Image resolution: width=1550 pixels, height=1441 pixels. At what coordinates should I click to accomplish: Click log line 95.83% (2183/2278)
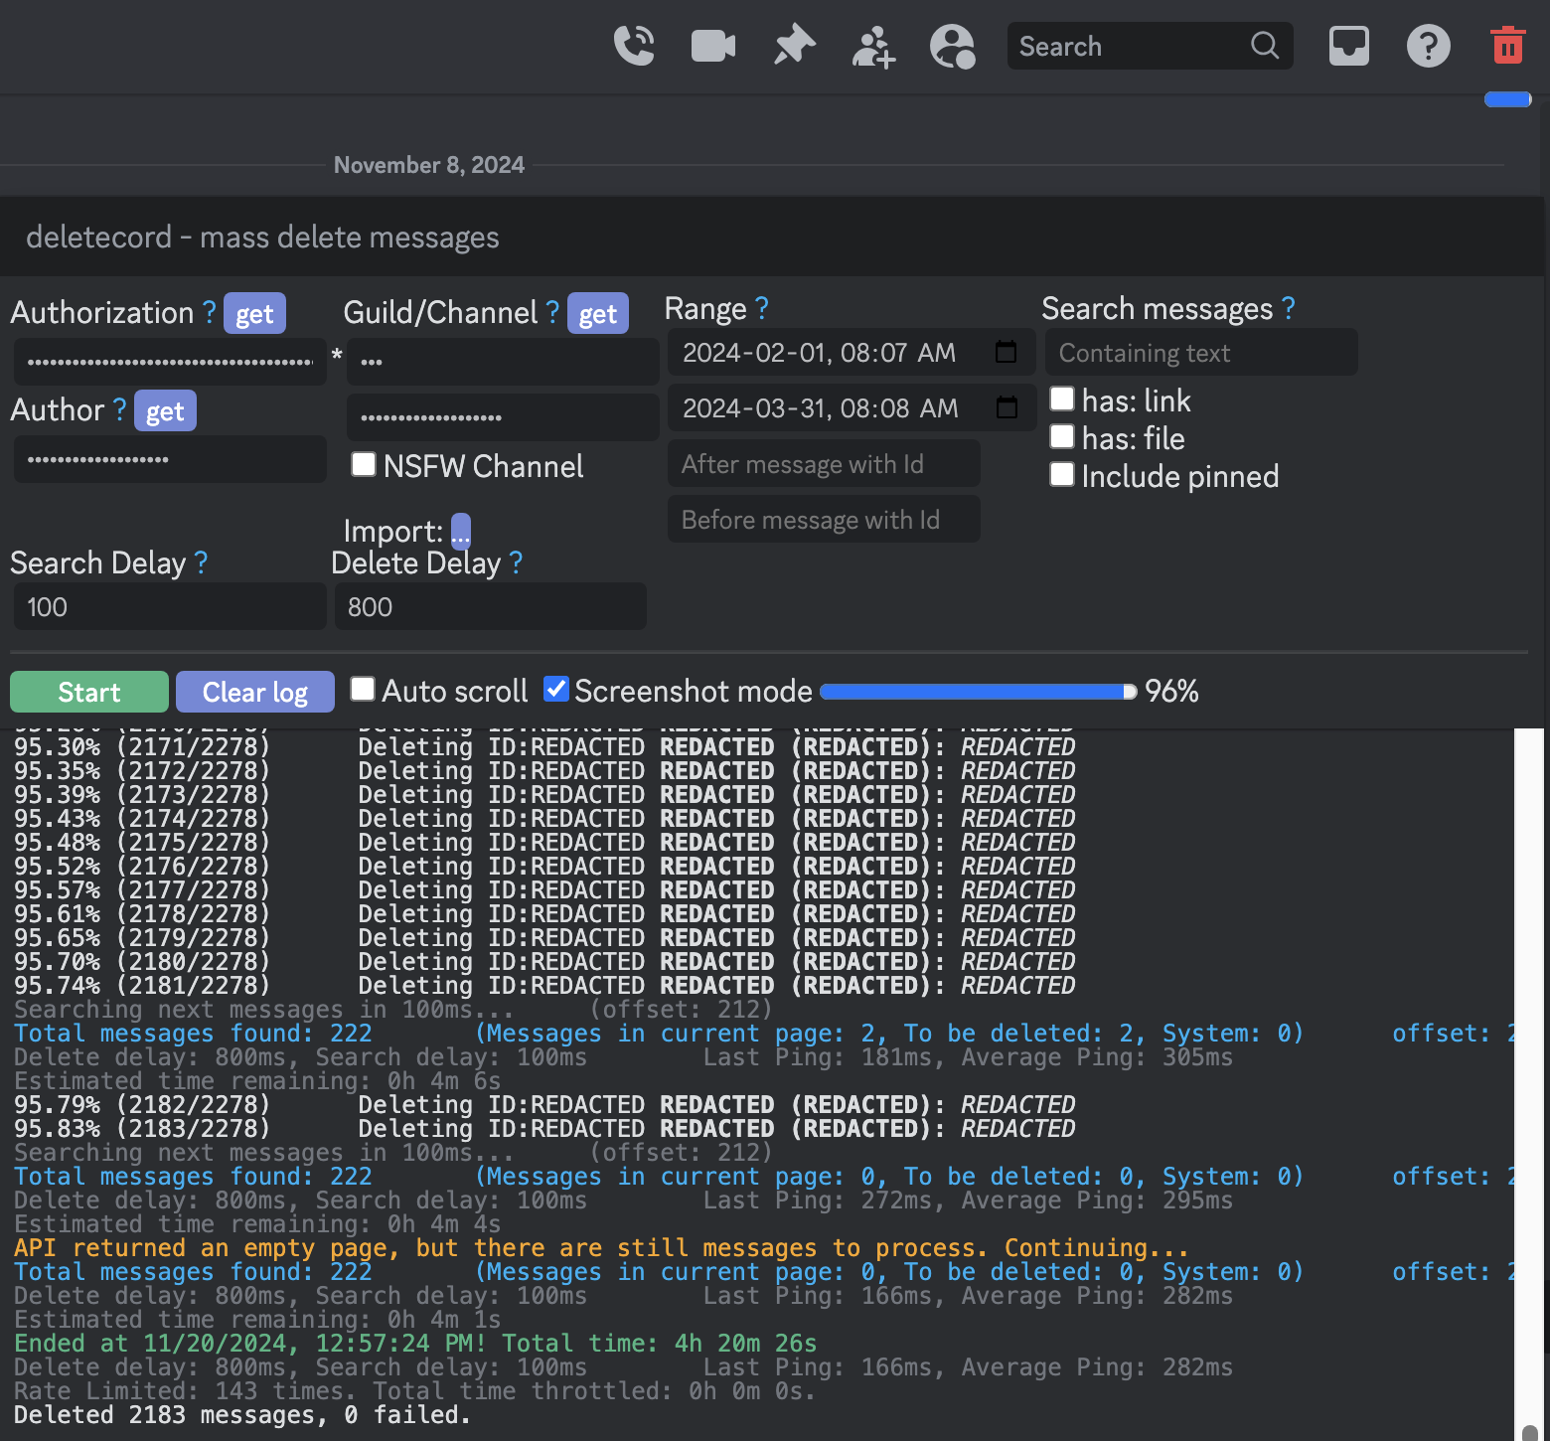(x=544, y=1129)
